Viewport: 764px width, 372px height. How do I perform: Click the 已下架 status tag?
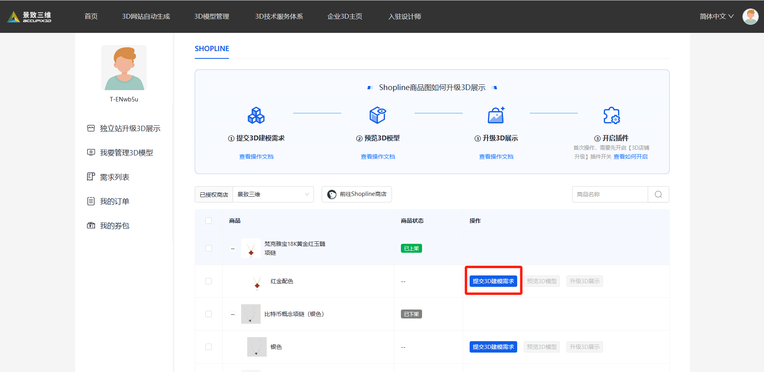[411, 314]
